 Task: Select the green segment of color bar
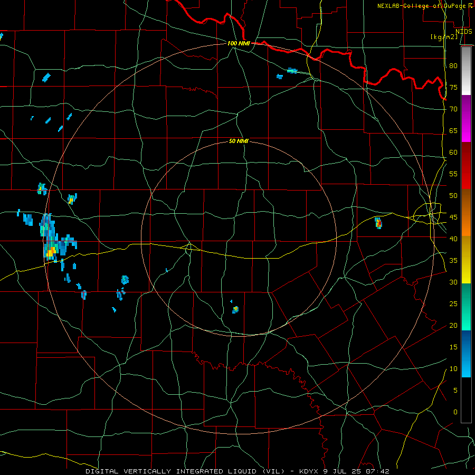coord(466,307)
